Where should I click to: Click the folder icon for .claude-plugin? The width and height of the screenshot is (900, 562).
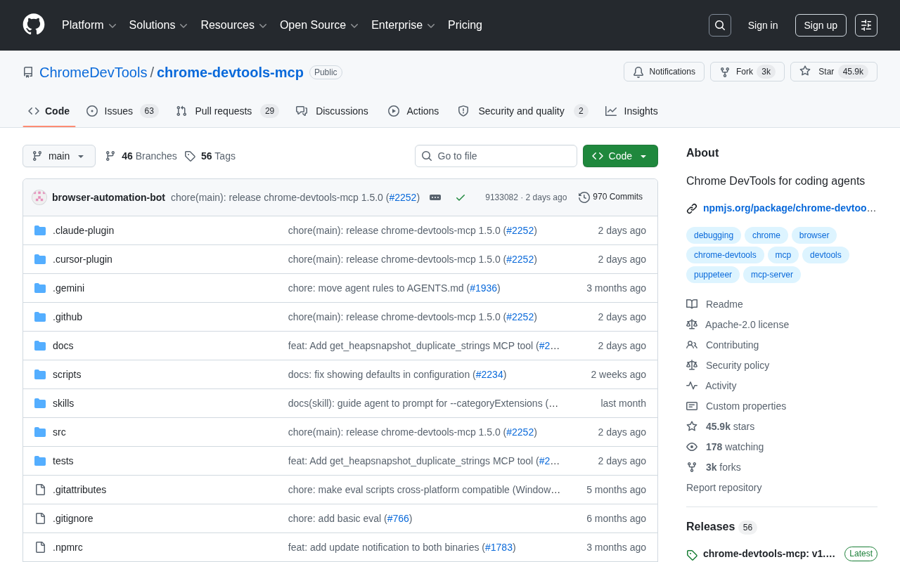[40, 230]
